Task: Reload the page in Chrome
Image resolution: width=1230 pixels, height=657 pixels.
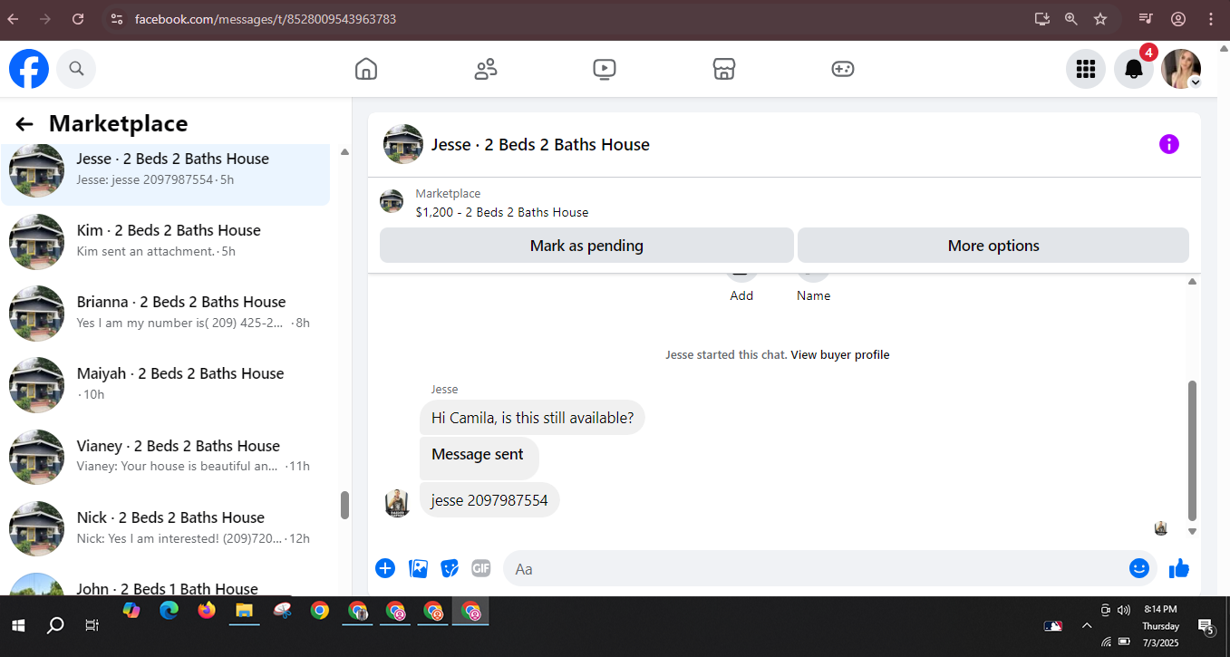Action: (x=78, y=19)
